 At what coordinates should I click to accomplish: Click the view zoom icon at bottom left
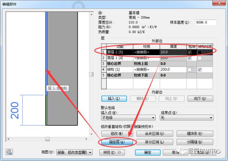[x=9, y=152]
